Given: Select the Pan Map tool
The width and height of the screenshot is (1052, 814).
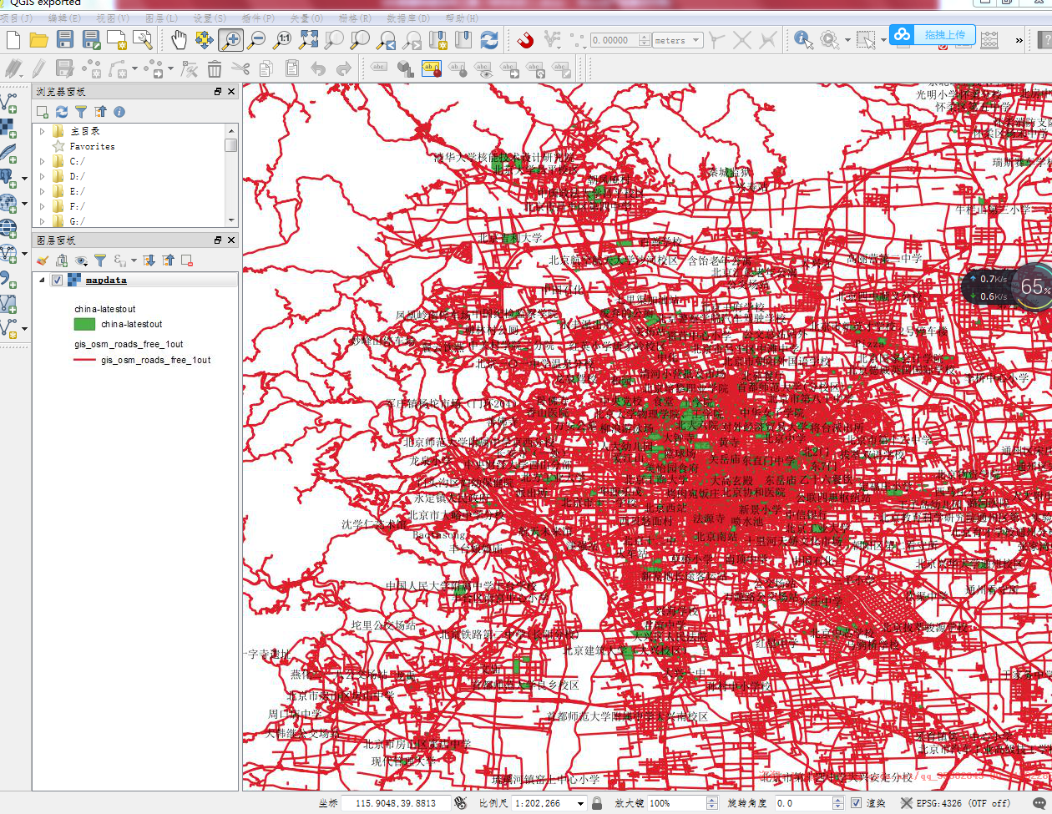Looking at the screenshot, I should [x=178, y=38].
